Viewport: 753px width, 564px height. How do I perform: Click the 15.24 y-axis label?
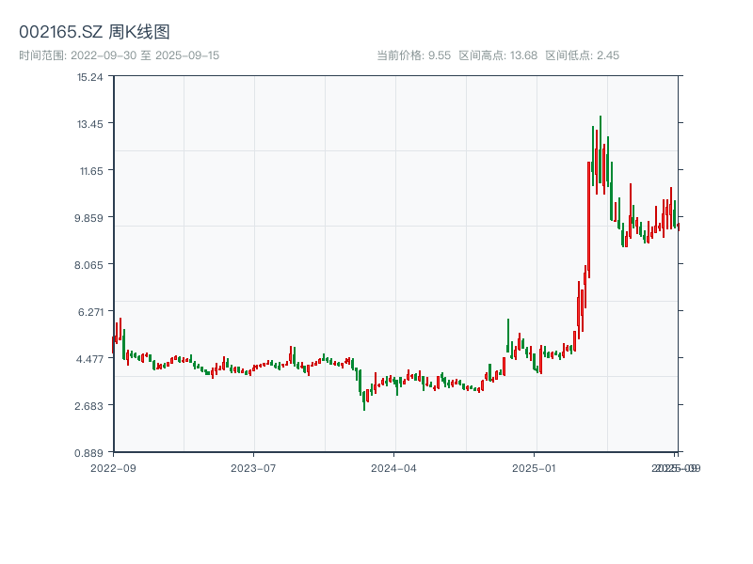[90, 77]
